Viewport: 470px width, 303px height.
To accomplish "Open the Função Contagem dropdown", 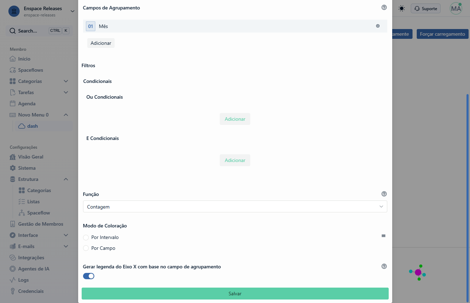I will point(235,206).
